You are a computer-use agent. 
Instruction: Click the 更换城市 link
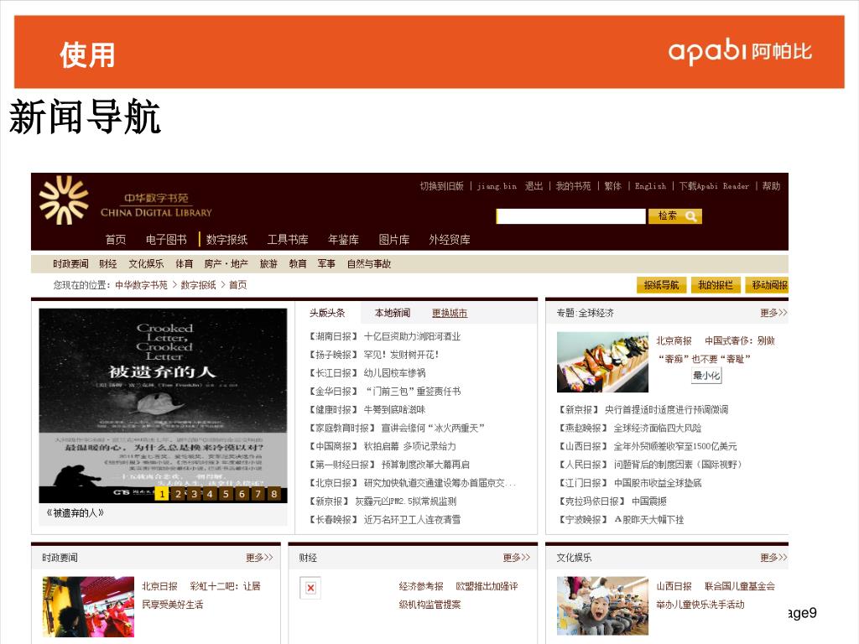click(x=450, y=314)
